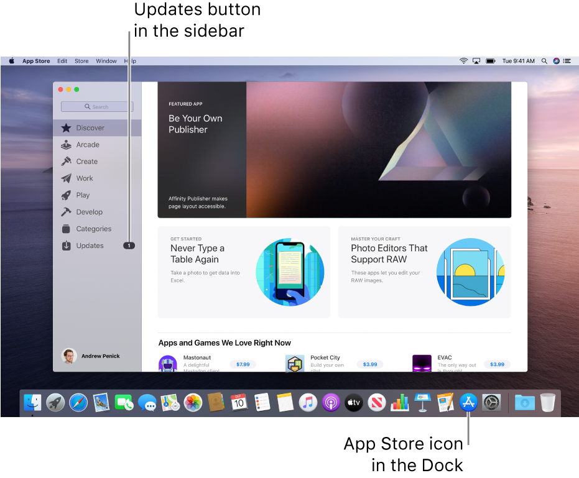Open News from the Dock
579x478 pixels.
point(377,402)
